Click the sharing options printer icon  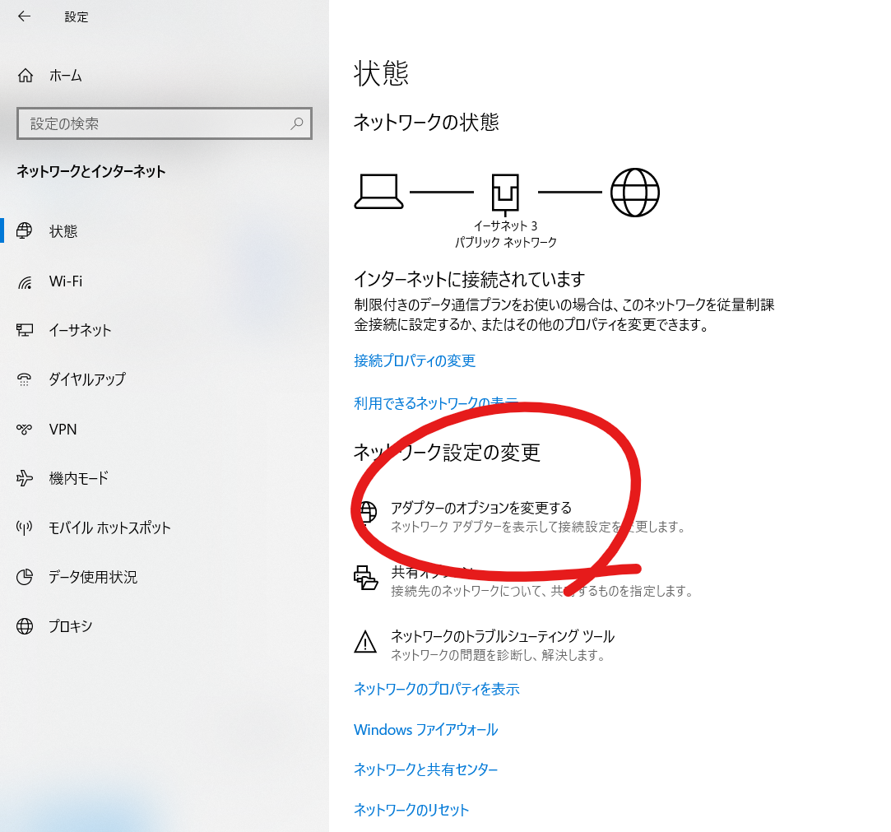click(x=366, y=578)
